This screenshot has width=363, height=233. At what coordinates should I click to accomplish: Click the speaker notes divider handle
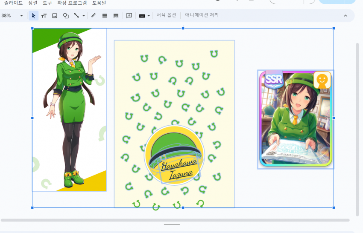coord(172,224)
